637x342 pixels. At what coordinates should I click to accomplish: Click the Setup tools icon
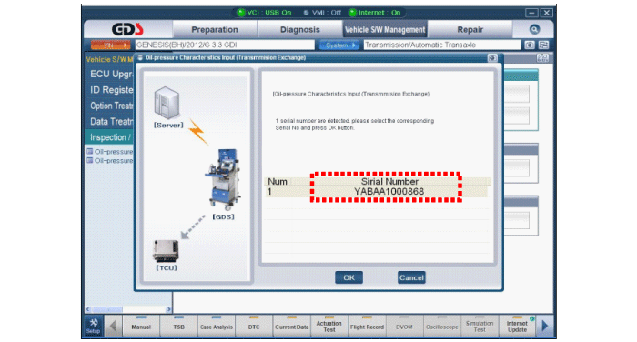[x=94, y=326]
